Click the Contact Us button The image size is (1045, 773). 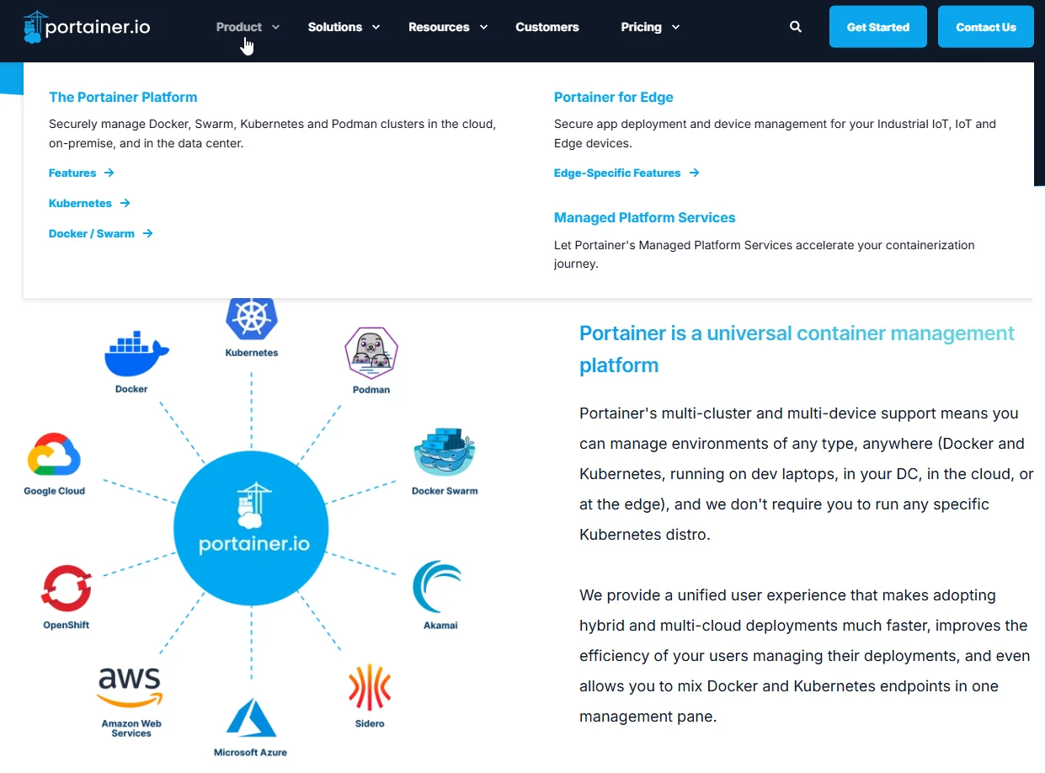point(986,27)
